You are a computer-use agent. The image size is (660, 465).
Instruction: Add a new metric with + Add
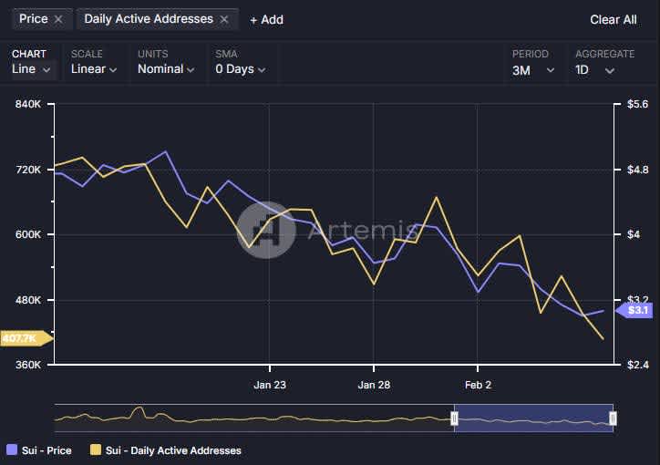point(266,20)
